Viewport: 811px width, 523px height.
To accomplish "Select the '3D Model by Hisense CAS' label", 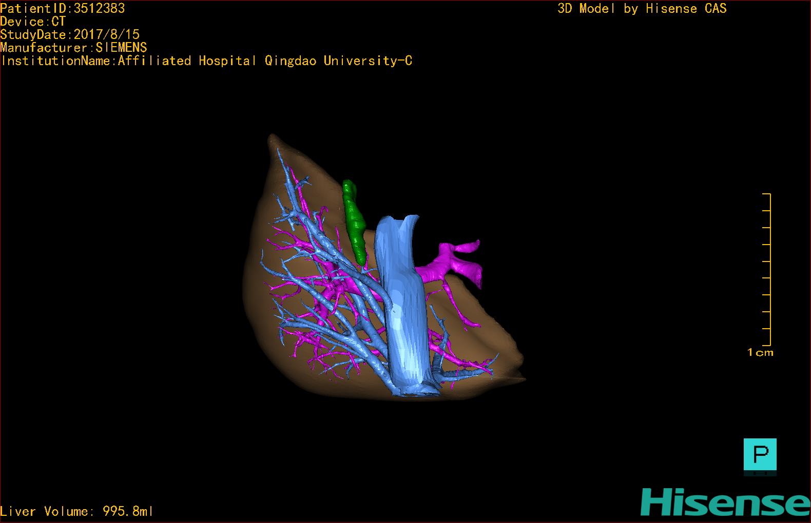I will (x=642, y=8).
